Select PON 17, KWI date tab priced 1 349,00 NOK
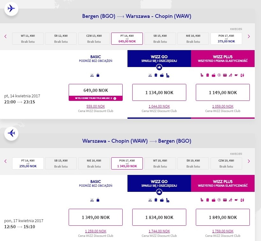This screenshot has height=241, width=261. (127, 163)
